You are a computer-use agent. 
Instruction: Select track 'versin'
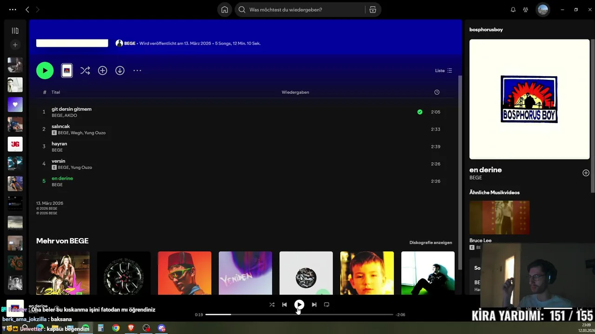click(x=58, y=161)
